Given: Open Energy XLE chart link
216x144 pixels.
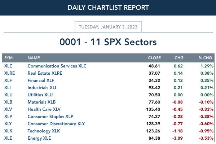Looking at the screenshot, I should [x=39, y=138].
